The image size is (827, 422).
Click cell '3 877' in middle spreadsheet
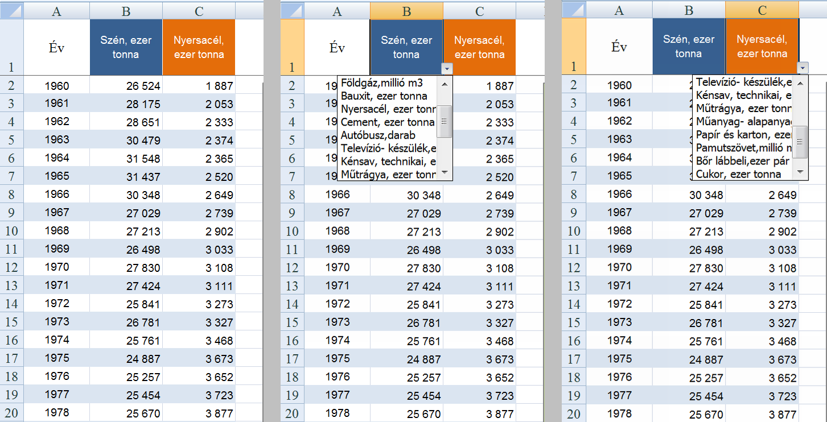click(479, 413)
